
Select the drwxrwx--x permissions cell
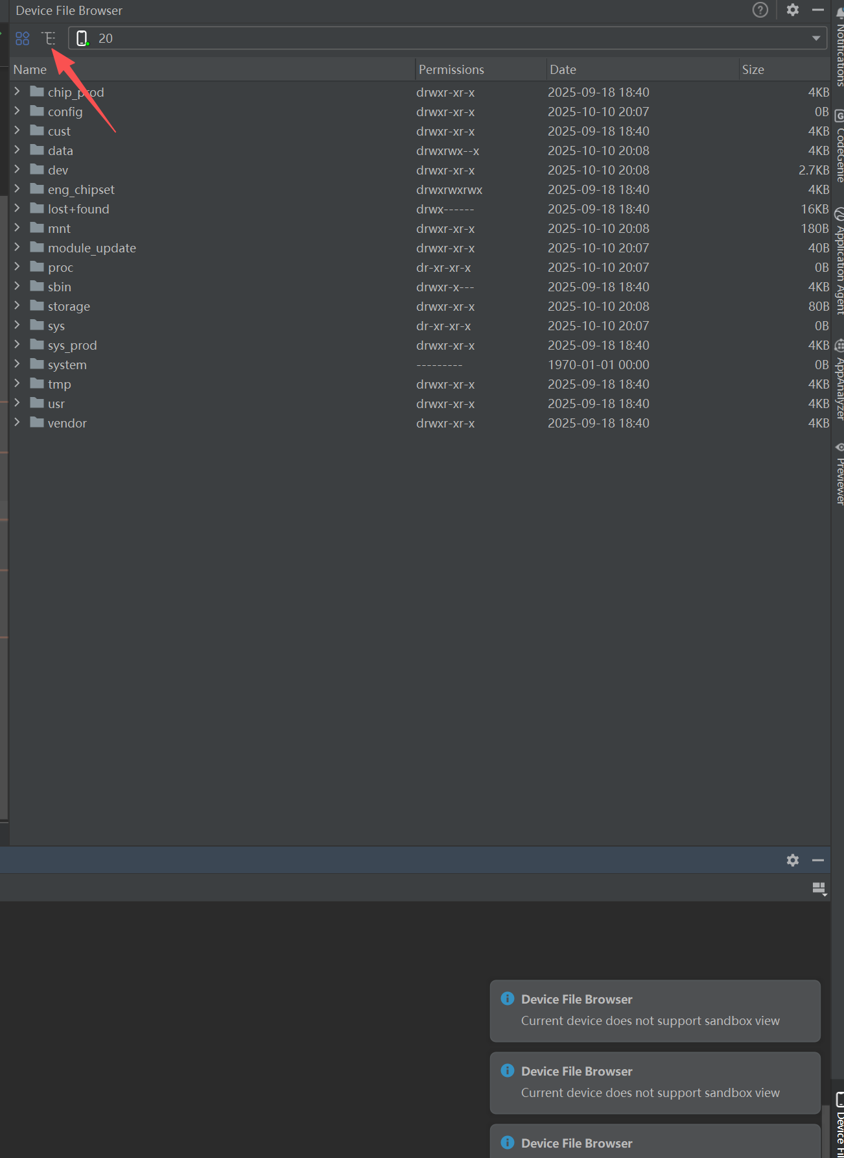coord(448,151)
